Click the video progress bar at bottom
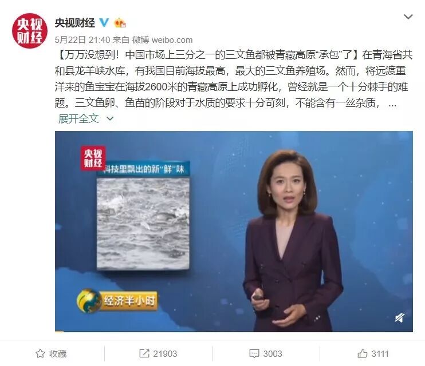Viewport: 425px width, 366px height. [234, 331]
